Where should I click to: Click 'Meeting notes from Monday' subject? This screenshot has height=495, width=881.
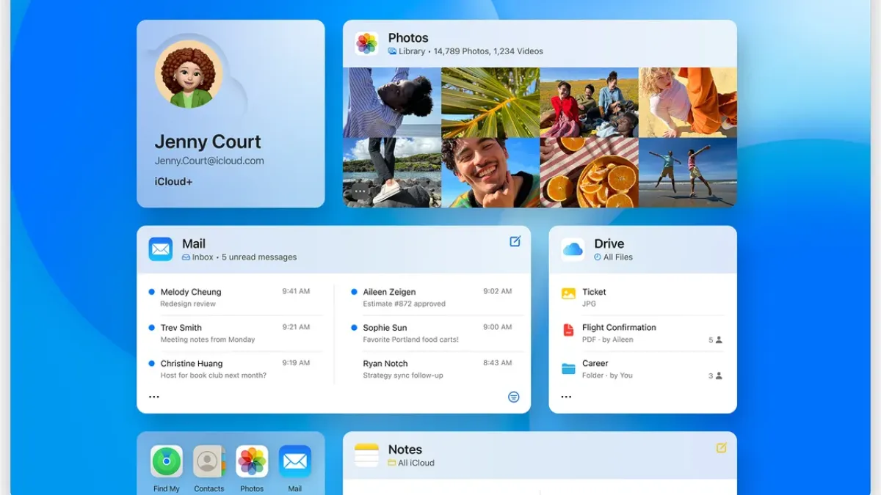[208, 340]
